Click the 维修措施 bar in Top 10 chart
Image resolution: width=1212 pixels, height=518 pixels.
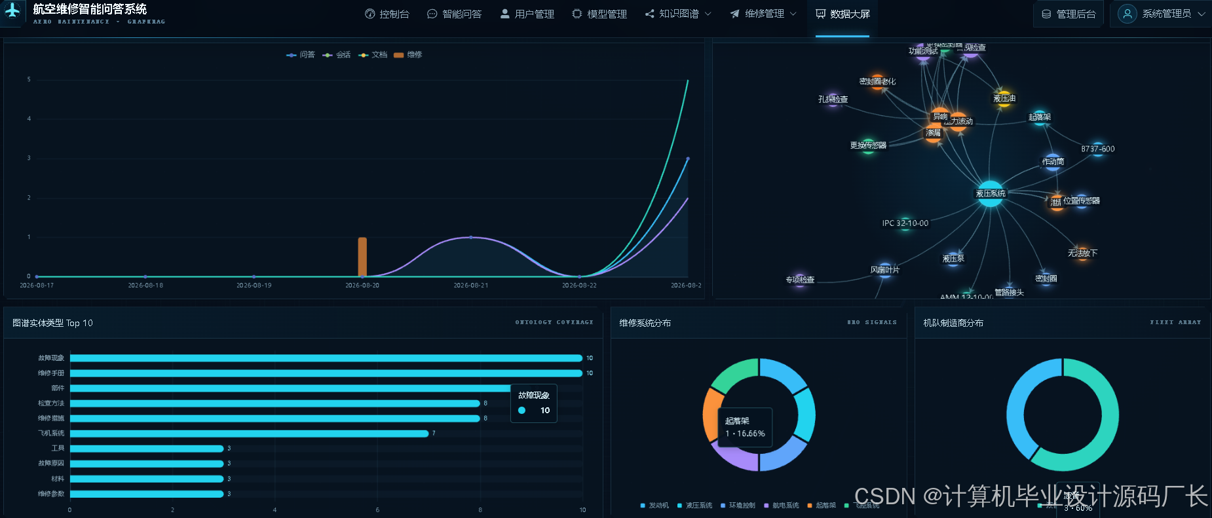[275, 418]
